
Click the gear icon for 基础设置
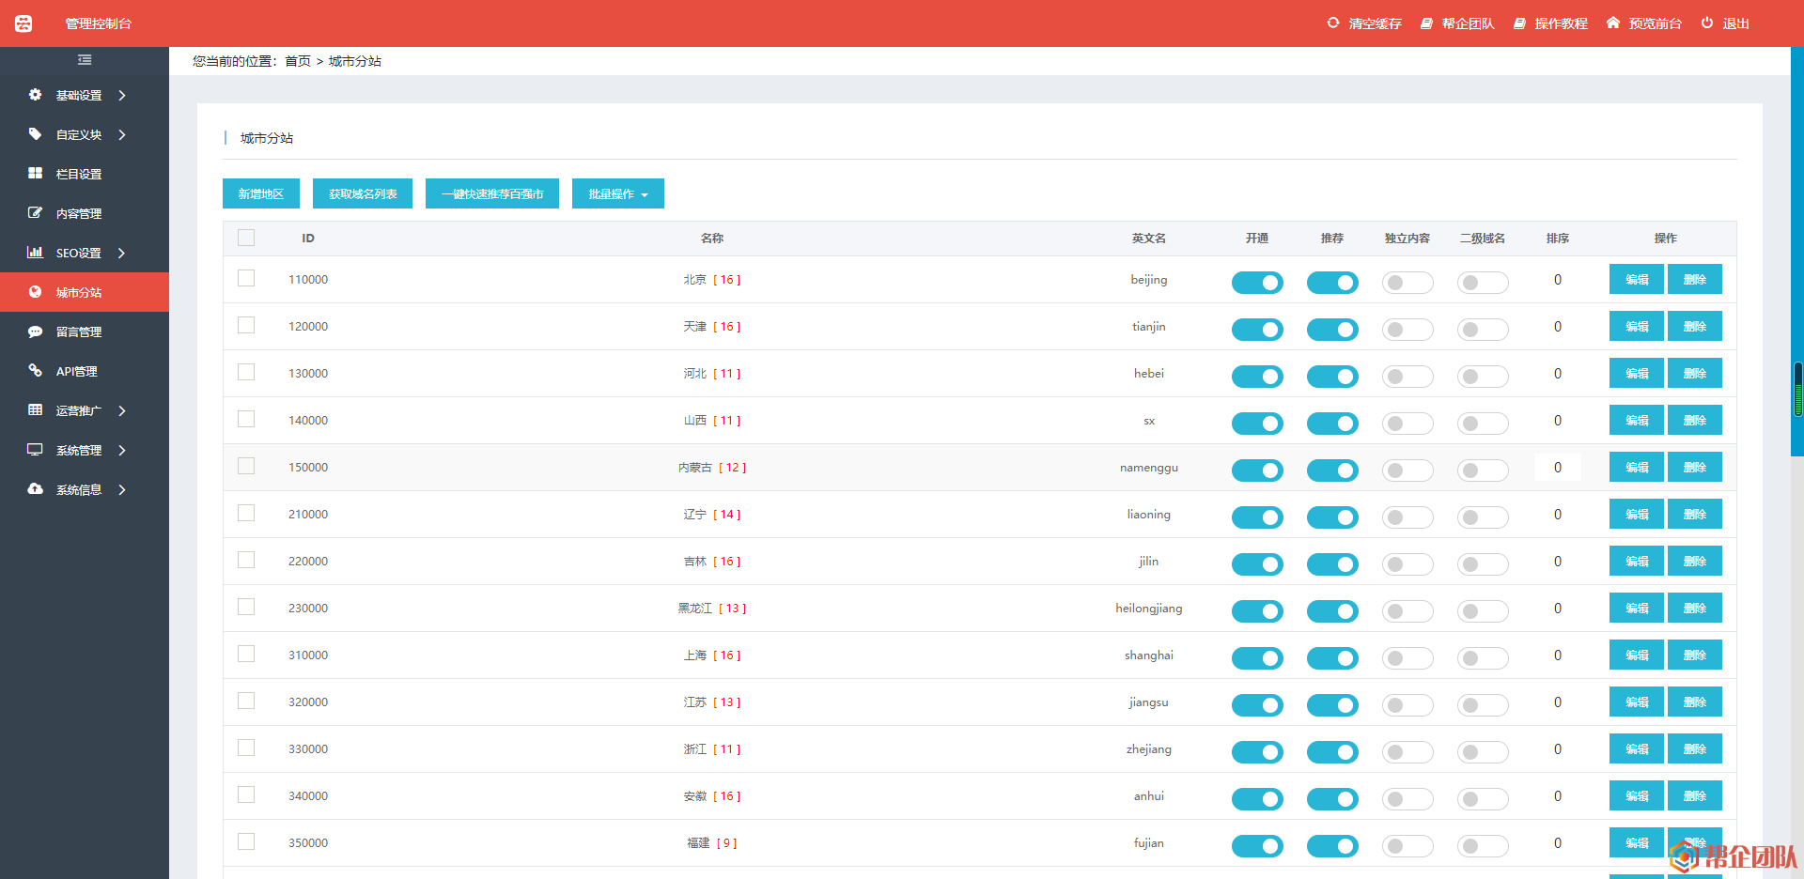[35, 95]
